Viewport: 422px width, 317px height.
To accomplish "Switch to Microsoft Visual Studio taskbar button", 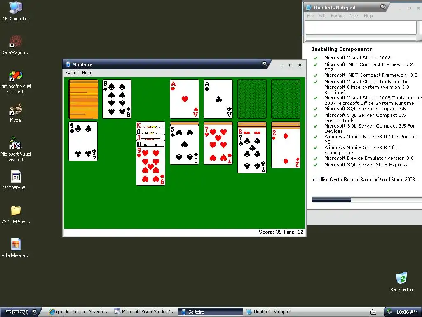I will pos(145,312).
